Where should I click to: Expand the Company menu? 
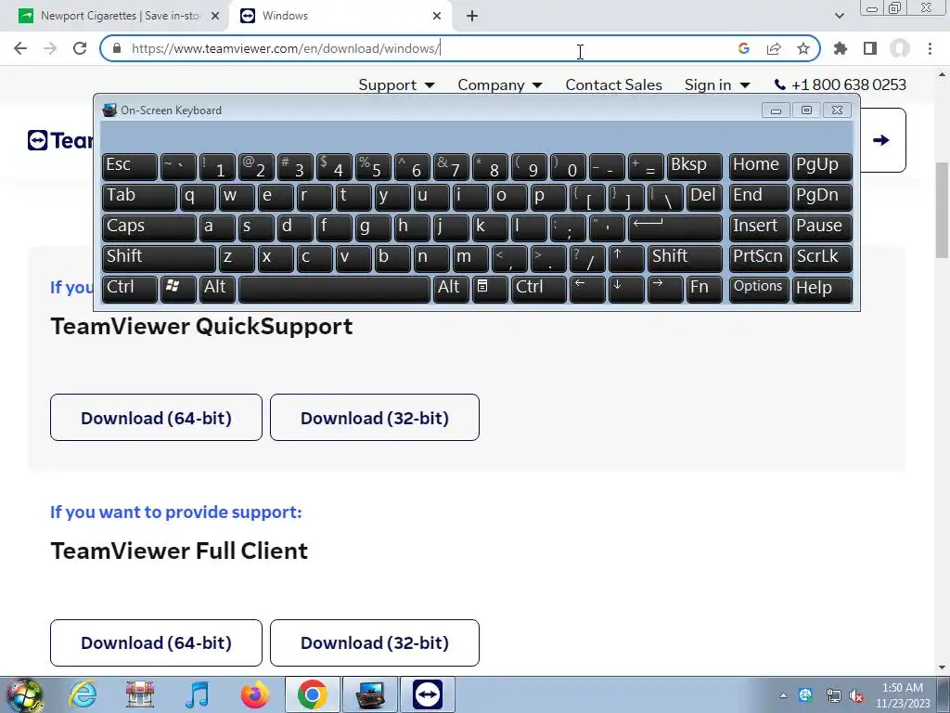[500, 84]
